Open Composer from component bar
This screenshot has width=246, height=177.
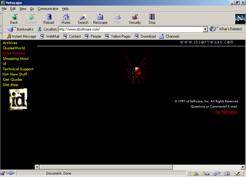[x=237, y=174]
